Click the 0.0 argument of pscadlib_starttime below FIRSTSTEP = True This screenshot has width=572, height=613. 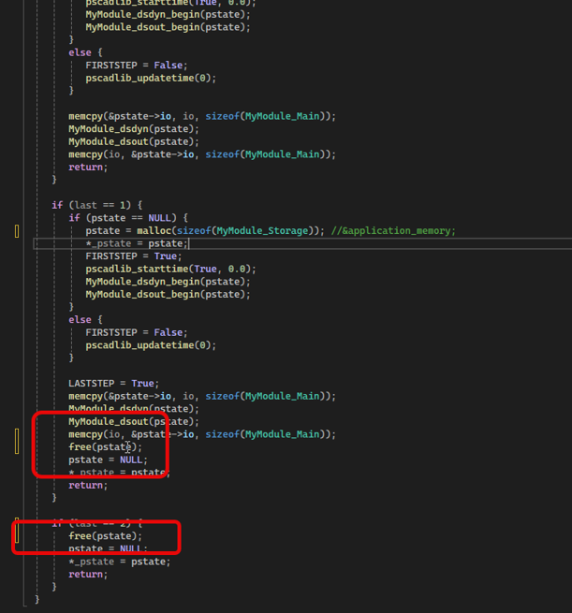click(240, 269)
